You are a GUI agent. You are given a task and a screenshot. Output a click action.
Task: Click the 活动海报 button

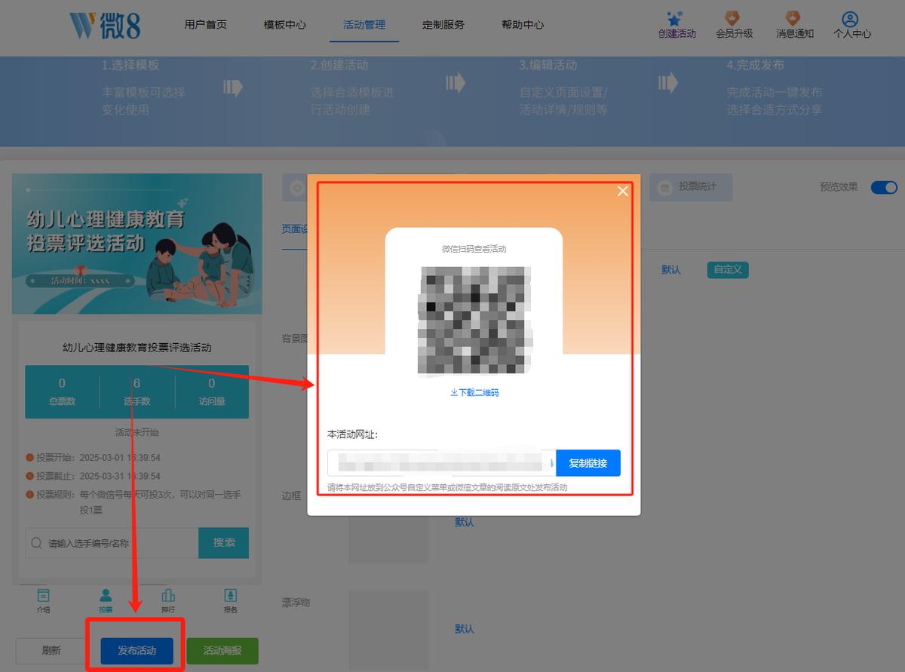222,650
